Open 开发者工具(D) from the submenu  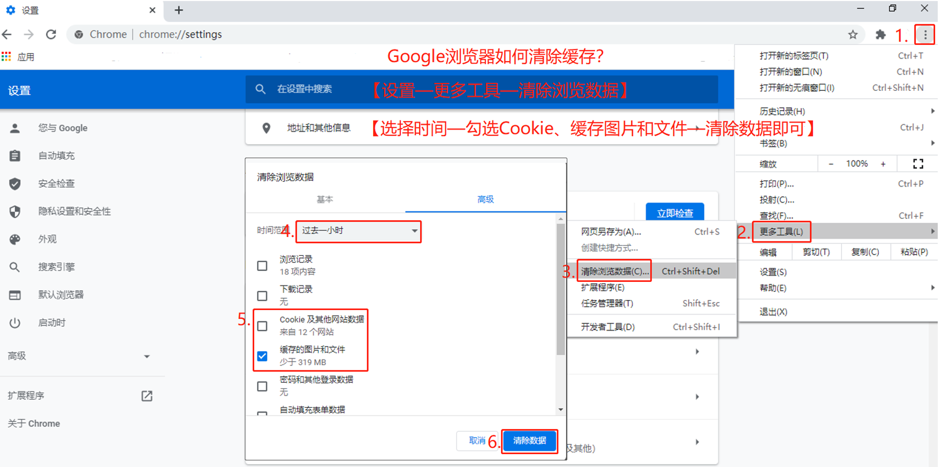click(x=652, y=327)
